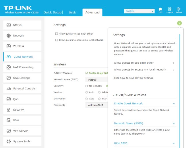
Task: Click the VPN Server link icon
Action: (x=9, y=131)
